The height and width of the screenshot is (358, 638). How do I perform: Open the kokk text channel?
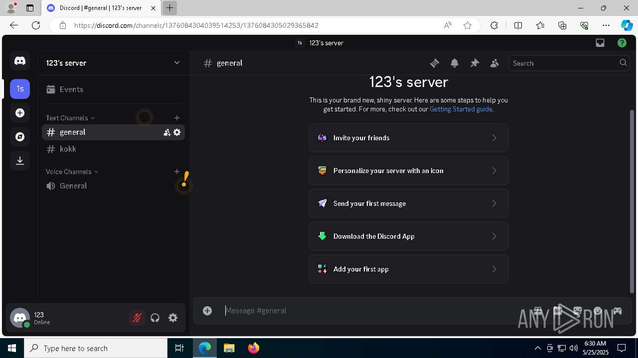pos(114,149)
